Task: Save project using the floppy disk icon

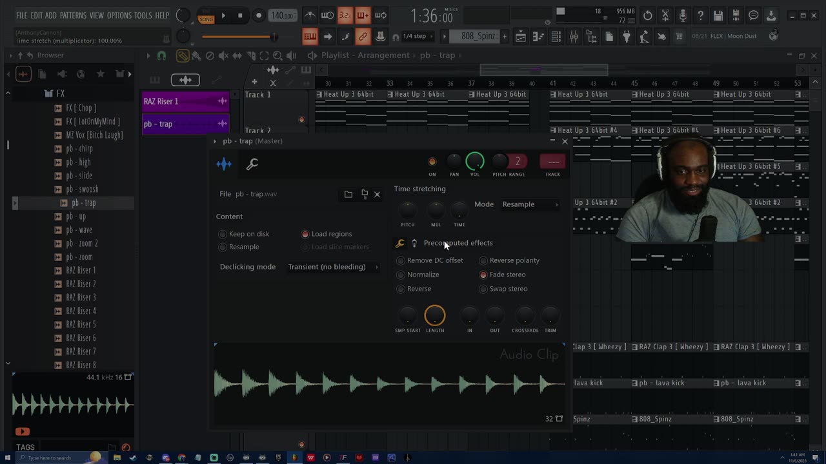Action: tap(718, 15)
